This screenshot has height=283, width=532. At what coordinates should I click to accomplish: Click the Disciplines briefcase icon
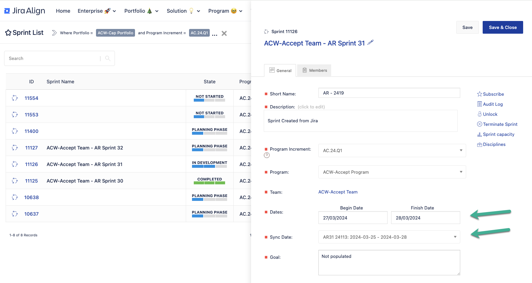(x=479, y=144)
